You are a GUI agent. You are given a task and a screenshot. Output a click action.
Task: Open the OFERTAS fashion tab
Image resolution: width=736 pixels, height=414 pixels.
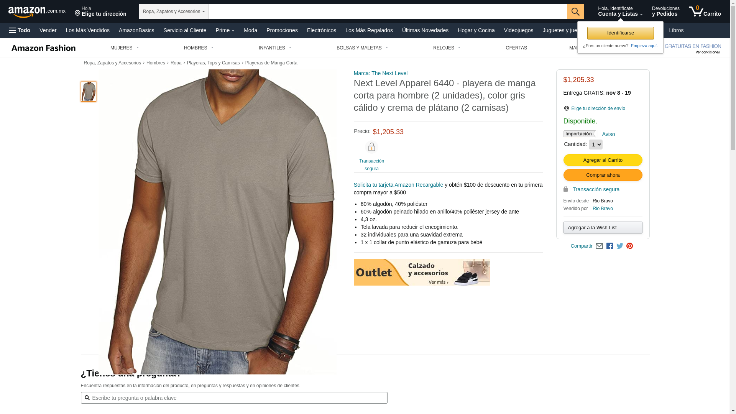point(516,48)
